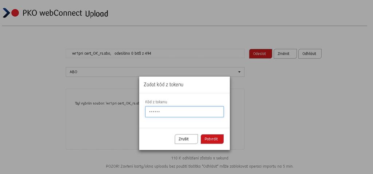Confirm the token code with Potvrdit

[212, 139]
